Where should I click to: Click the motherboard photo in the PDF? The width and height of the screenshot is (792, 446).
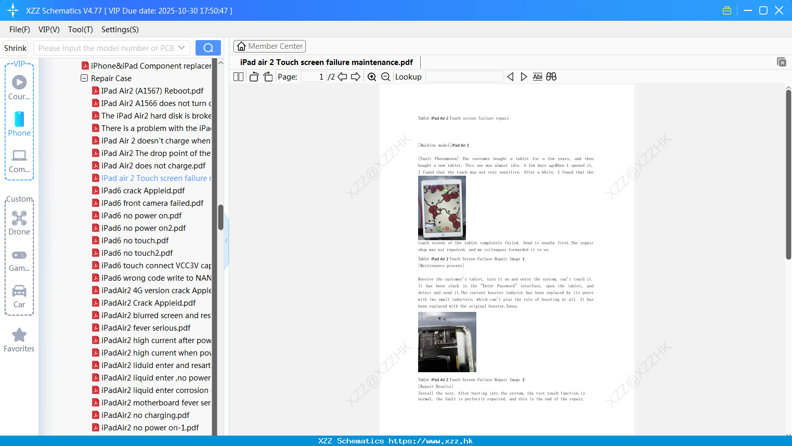point(447,342)
